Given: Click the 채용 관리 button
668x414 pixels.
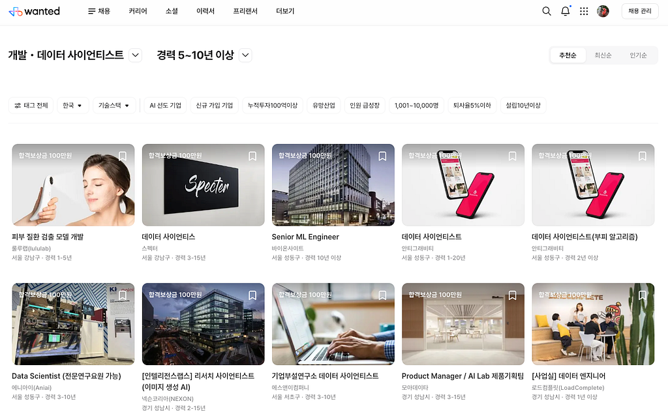Looking at the screenshot, I should 640,12.
